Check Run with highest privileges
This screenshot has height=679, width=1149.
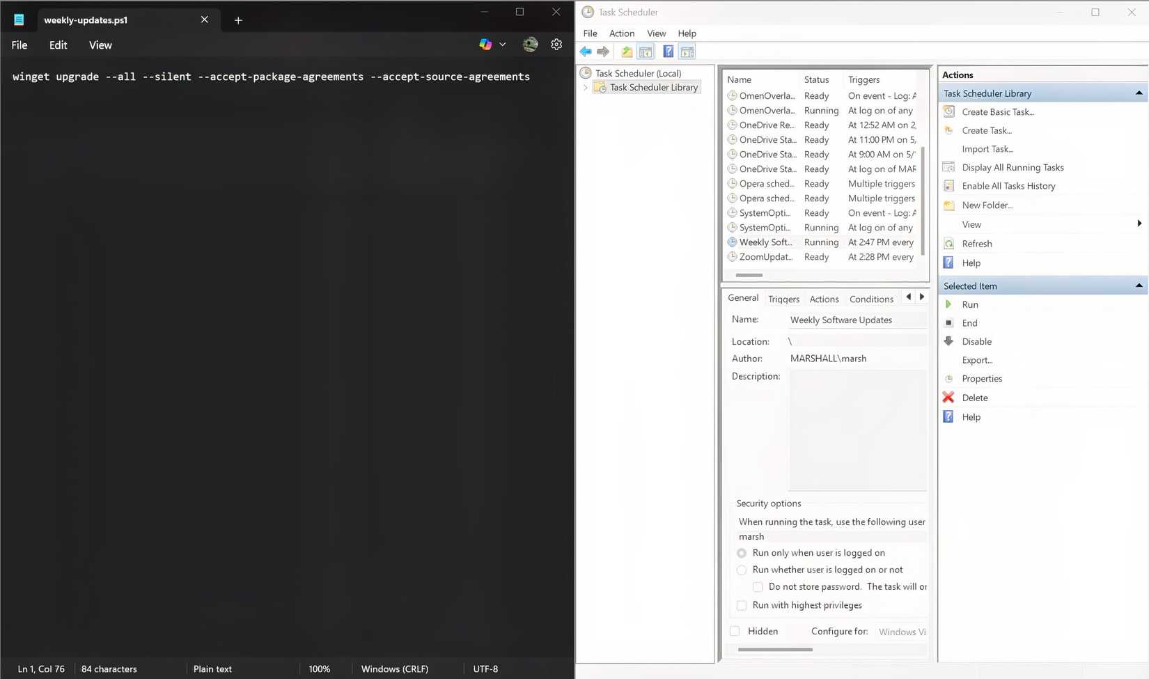[742, 605]
